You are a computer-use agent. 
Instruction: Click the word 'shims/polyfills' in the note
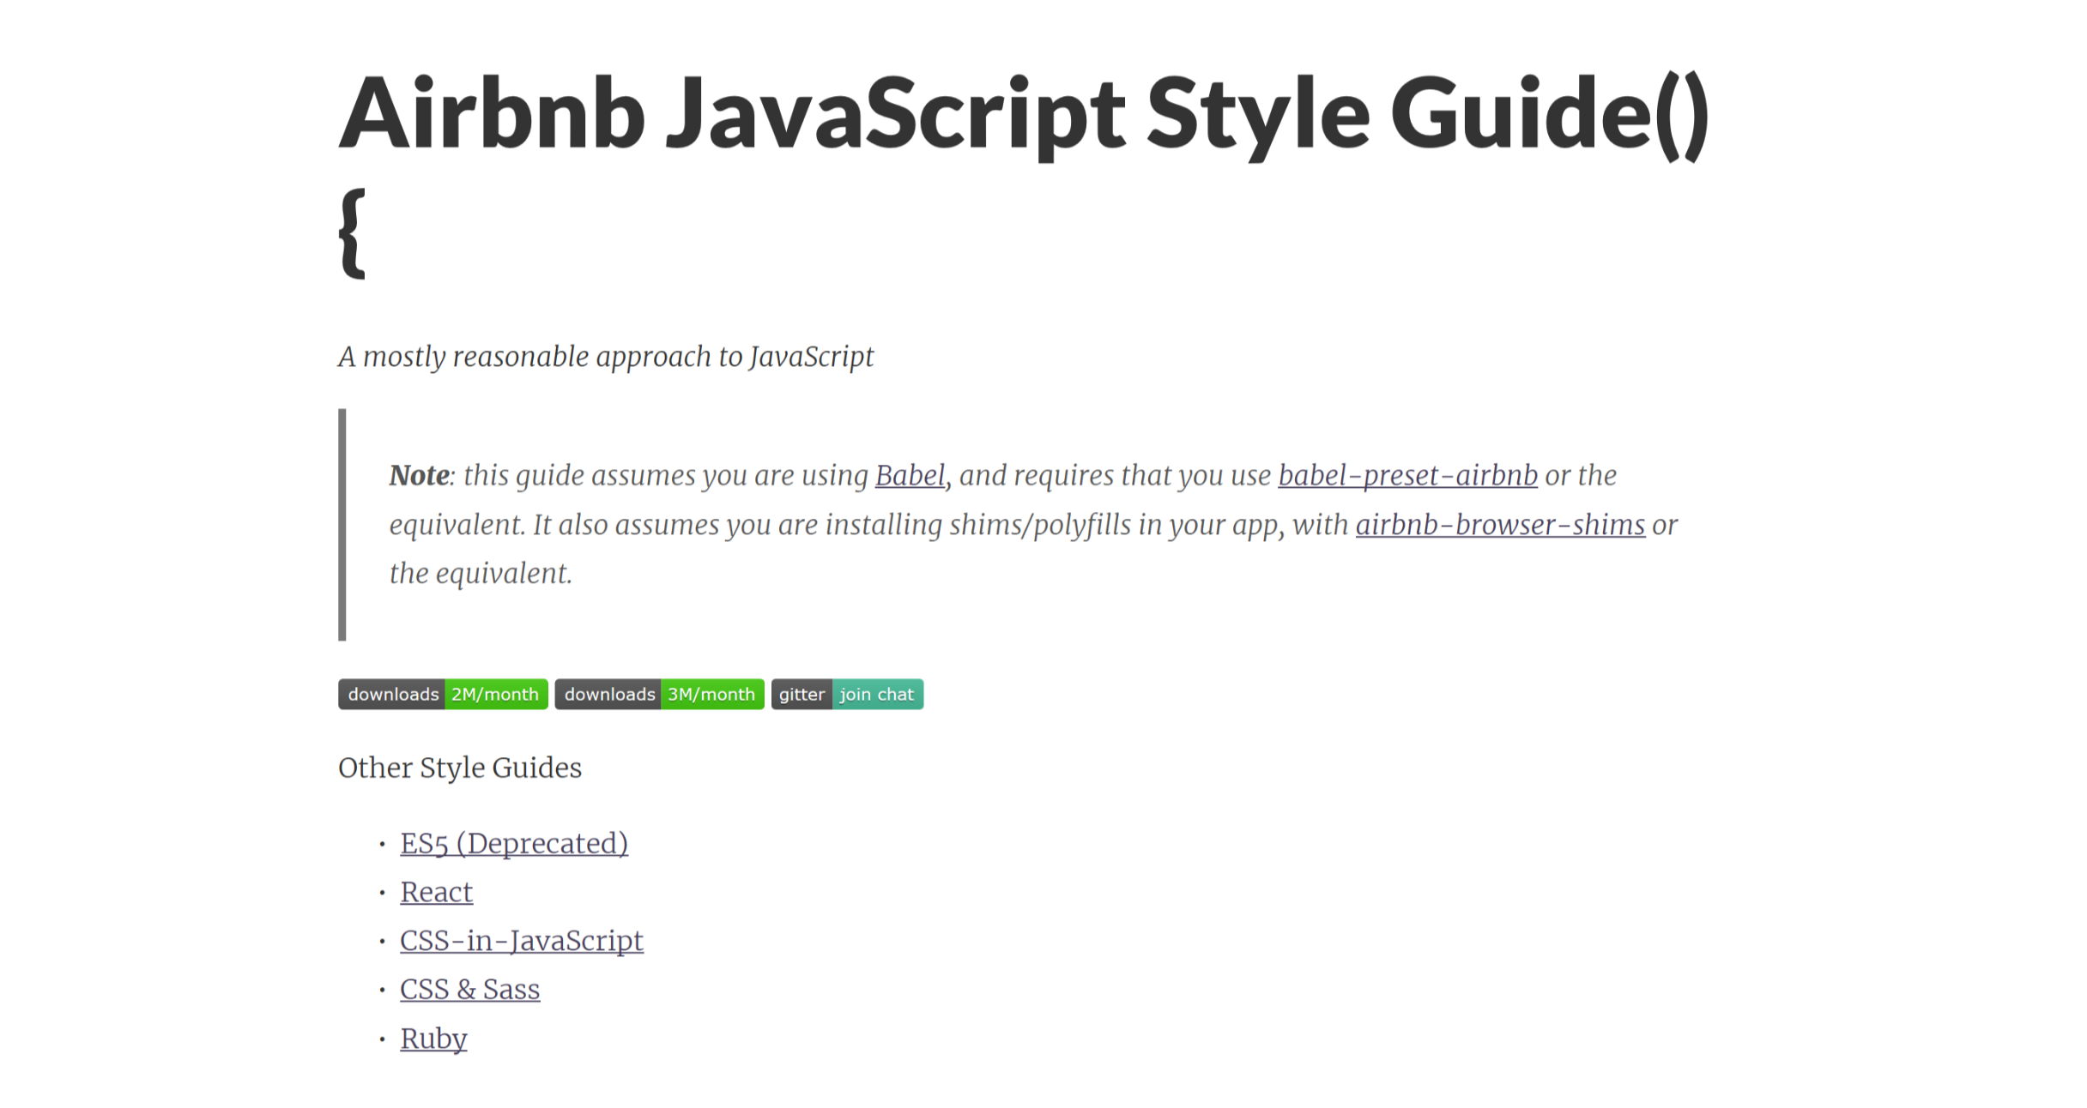pos(1039,525)
